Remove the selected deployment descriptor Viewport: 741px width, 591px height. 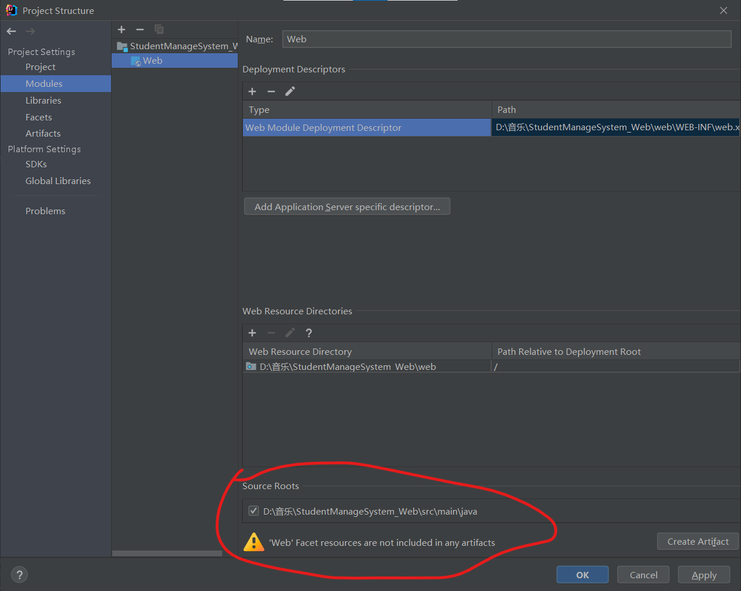[x=271, y=91]
